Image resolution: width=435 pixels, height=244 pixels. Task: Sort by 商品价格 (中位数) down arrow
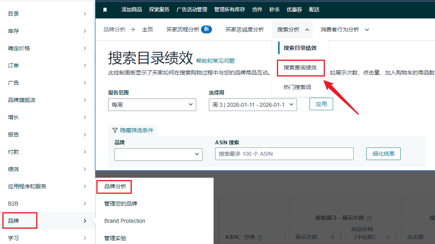389,237
